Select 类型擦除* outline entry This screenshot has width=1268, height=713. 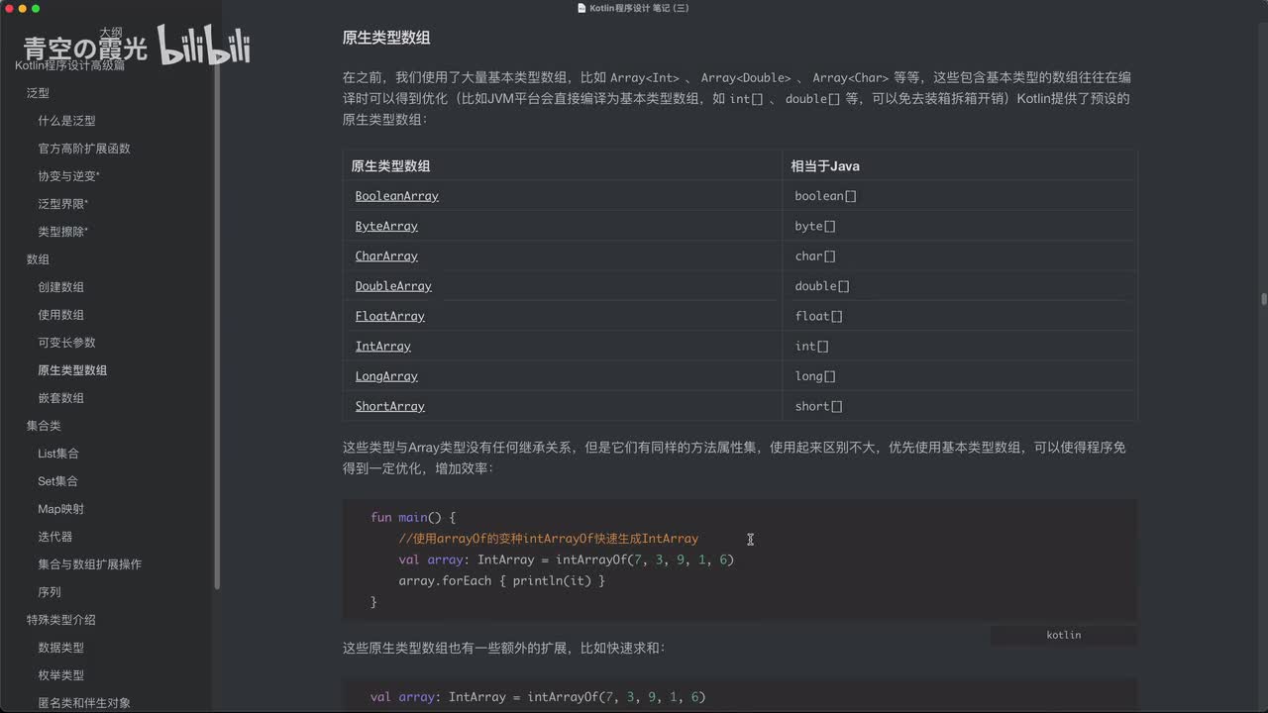[63, 232]
